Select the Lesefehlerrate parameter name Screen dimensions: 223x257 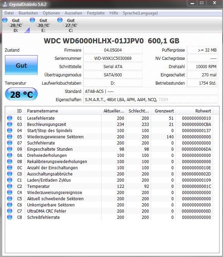(41, 118)
